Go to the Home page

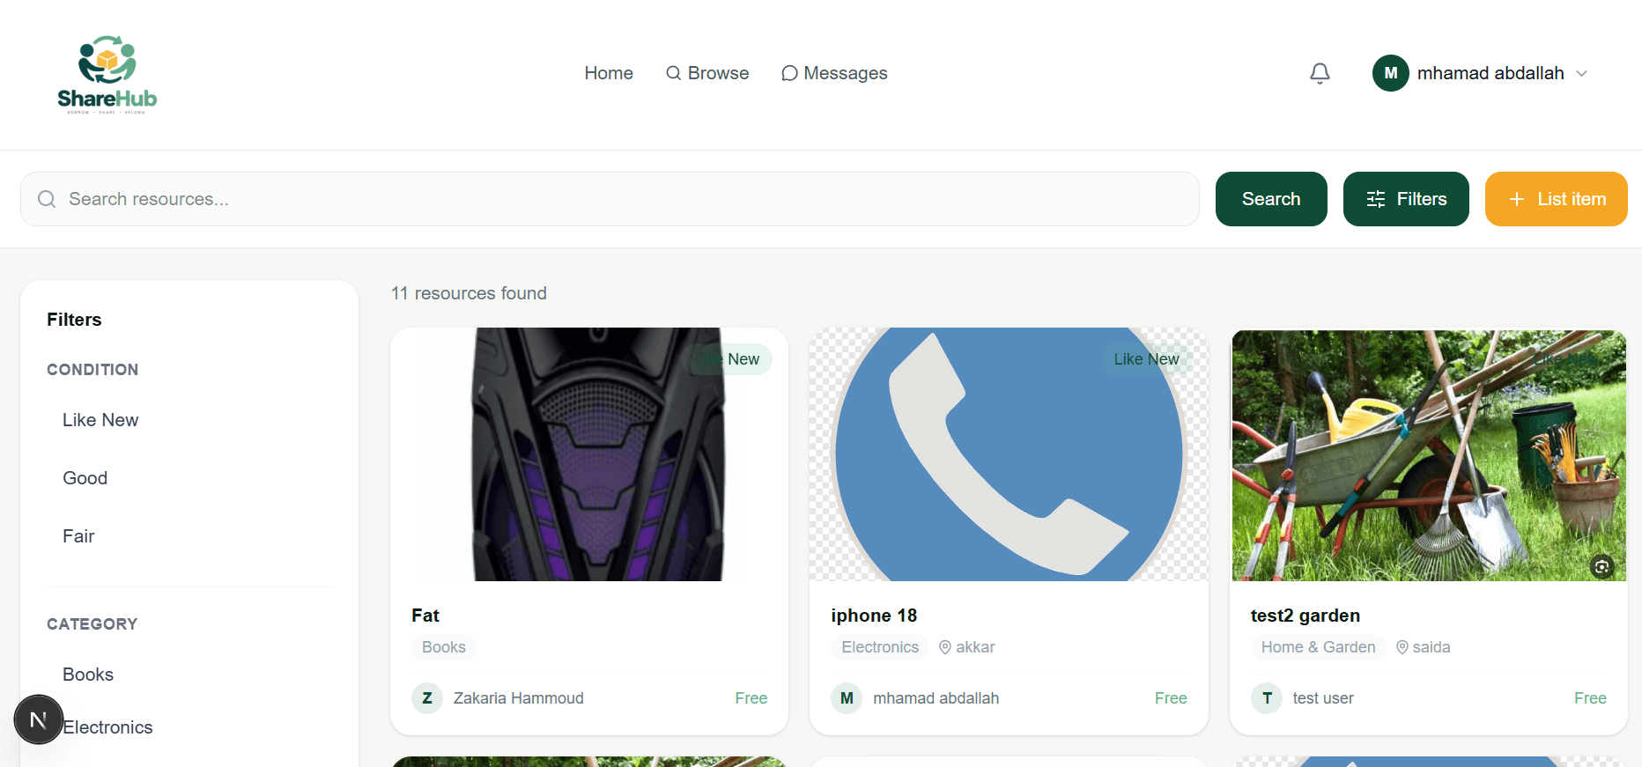(609, 73)
